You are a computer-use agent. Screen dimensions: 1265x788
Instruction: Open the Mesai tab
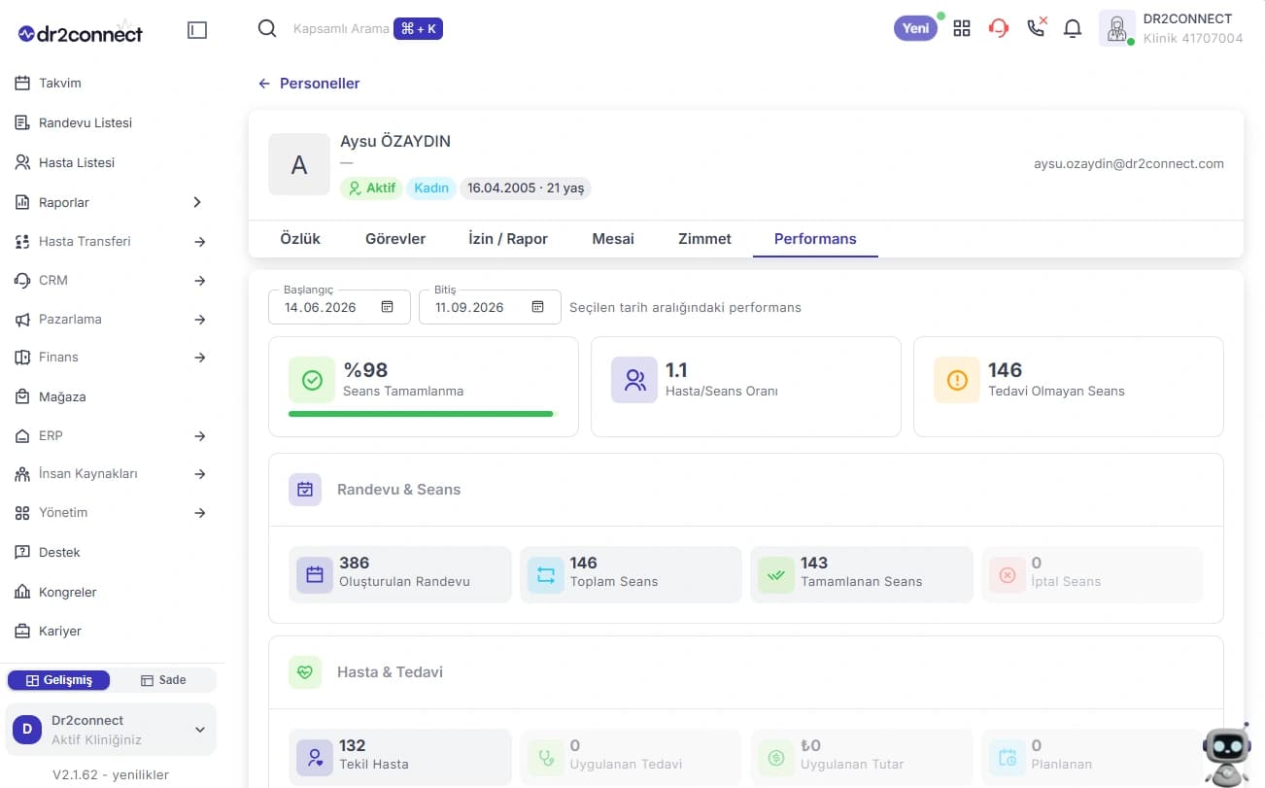tap(613, 238)
